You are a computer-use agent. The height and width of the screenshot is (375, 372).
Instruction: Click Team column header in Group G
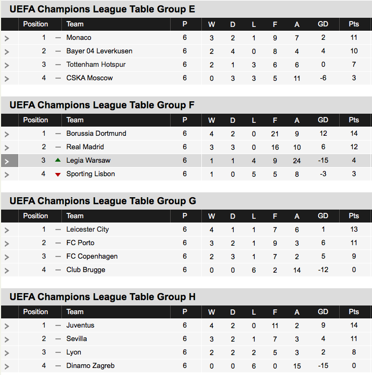click(x=75, y=216)
